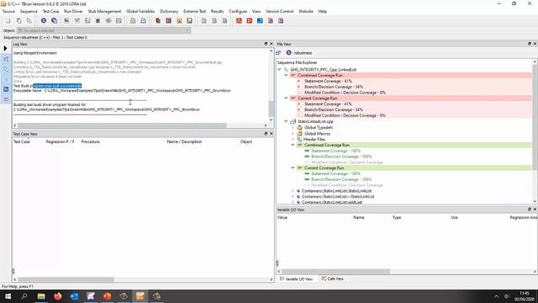Select the StaticLinkedList.cpp file row
The image size is (538, 303).
[315, 121]
